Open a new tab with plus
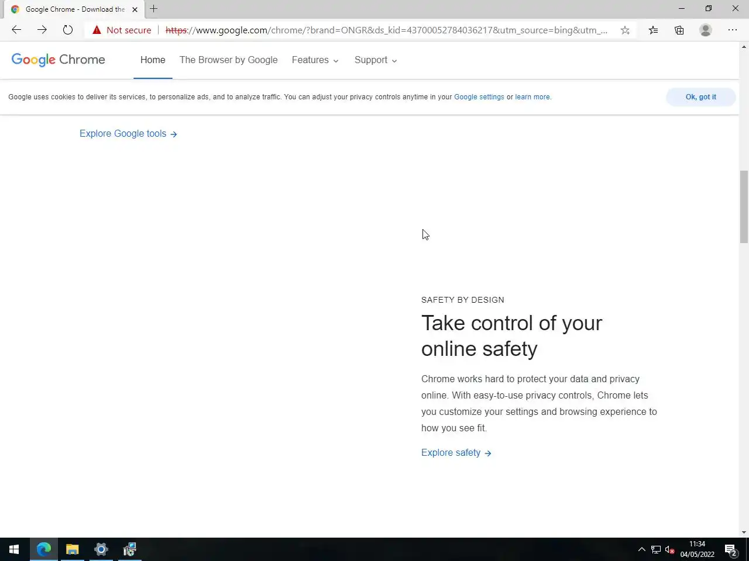This screenshot has height=561, width=749. (x=154, y=9)
